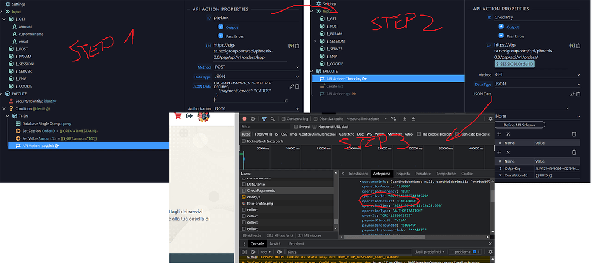Uncheck the Output checkbox for payLink
This screenshot has height=263, width=592.
(220, 27)
